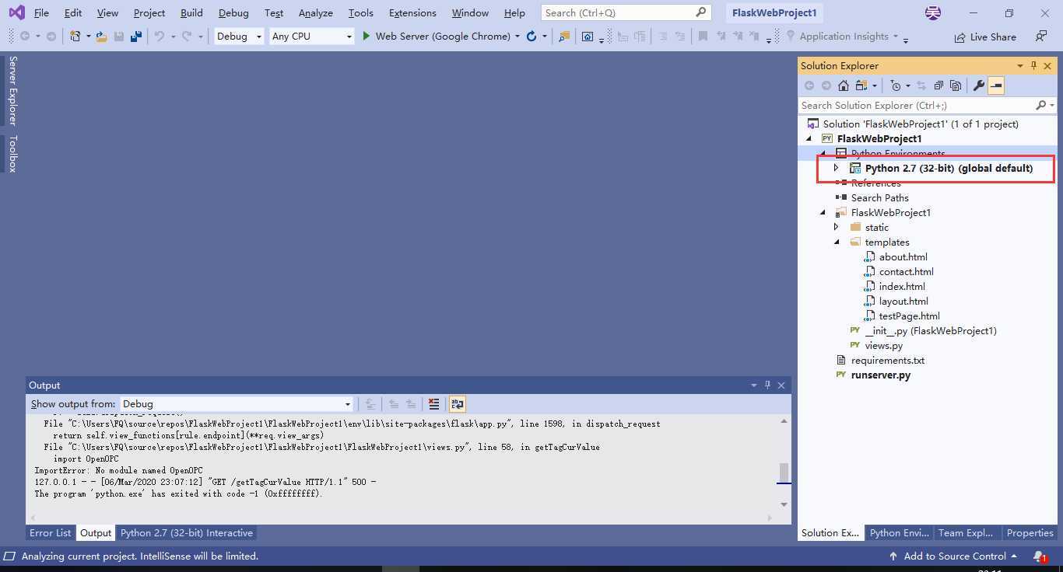Viewport: 1063px width, 572px height.
Task: Click Clear All in Output panel
Action: pos(433,404)
